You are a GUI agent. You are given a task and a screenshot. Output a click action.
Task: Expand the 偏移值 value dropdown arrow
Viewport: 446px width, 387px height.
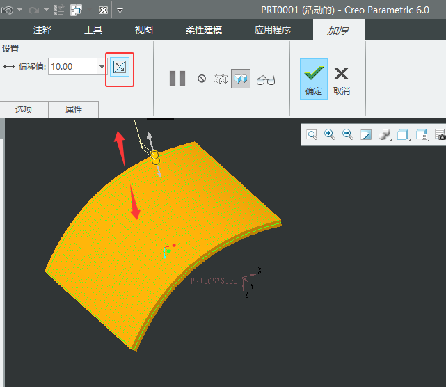pos(102,67)
